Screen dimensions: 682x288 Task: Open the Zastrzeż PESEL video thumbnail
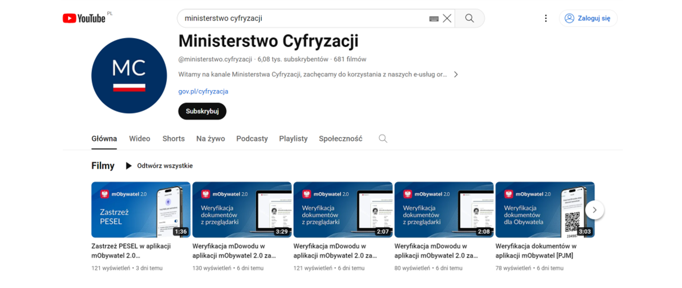(141, 210)
